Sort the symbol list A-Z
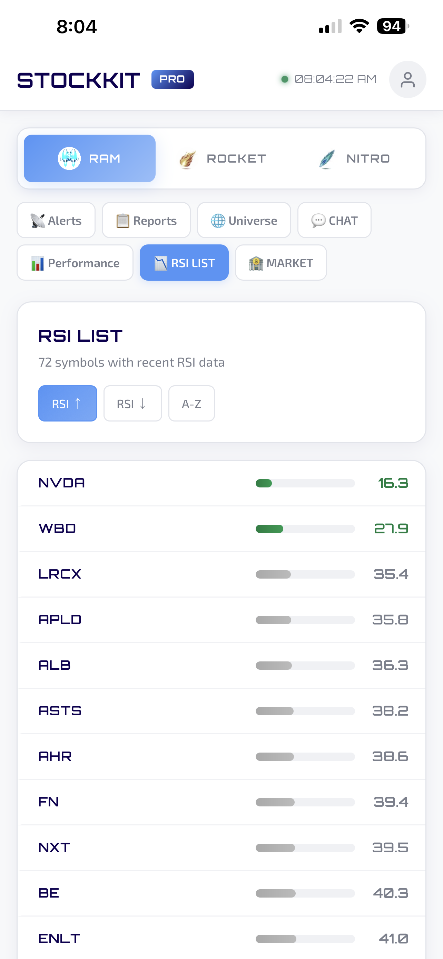 [191, 403]
